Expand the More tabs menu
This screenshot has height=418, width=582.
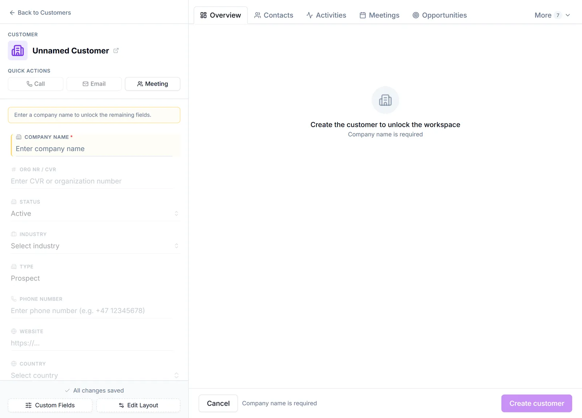(552, 15)
